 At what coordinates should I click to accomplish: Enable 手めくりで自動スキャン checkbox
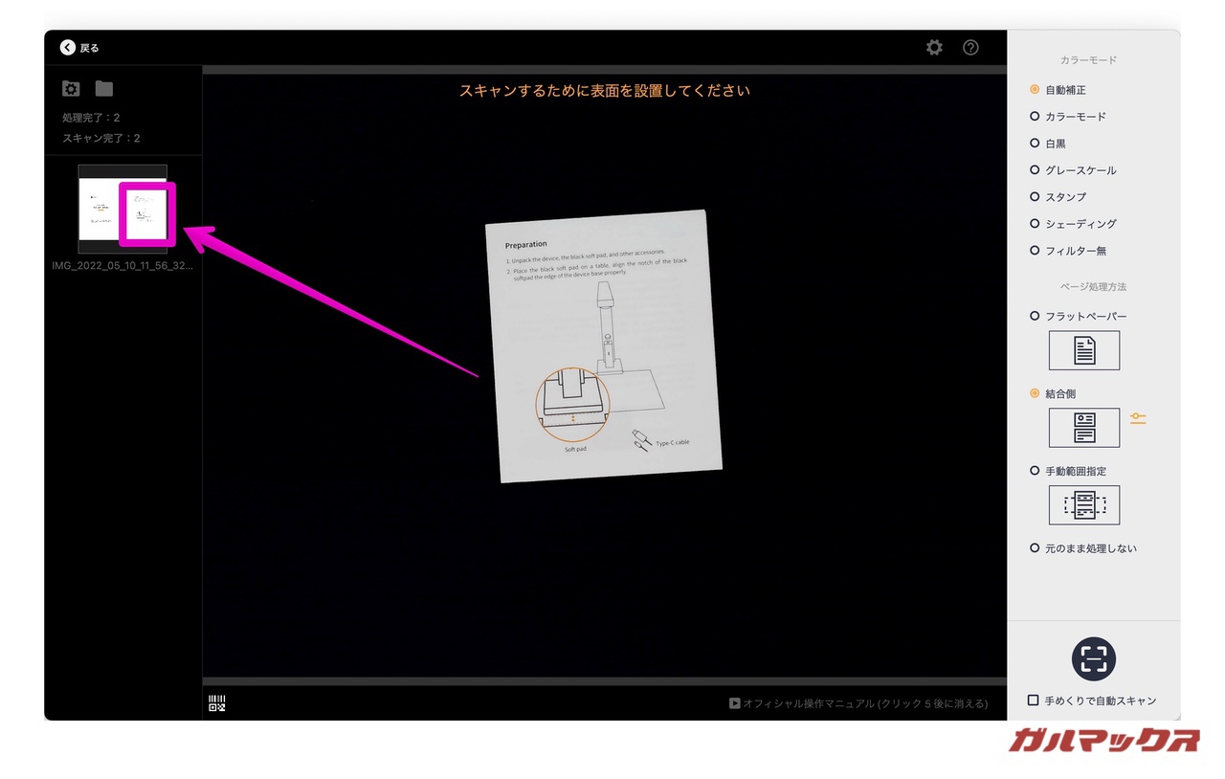click(1034, 701)
